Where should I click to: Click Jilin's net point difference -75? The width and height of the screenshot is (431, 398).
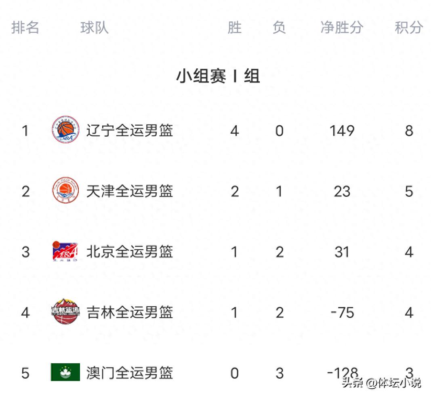342,312
